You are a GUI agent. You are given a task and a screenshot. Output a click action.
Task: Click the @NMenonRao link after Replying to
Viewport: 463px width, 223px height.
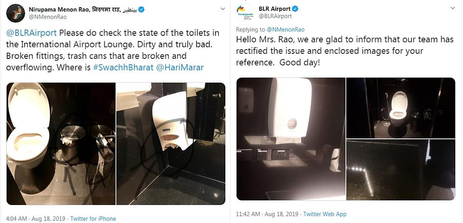[285, 29]
